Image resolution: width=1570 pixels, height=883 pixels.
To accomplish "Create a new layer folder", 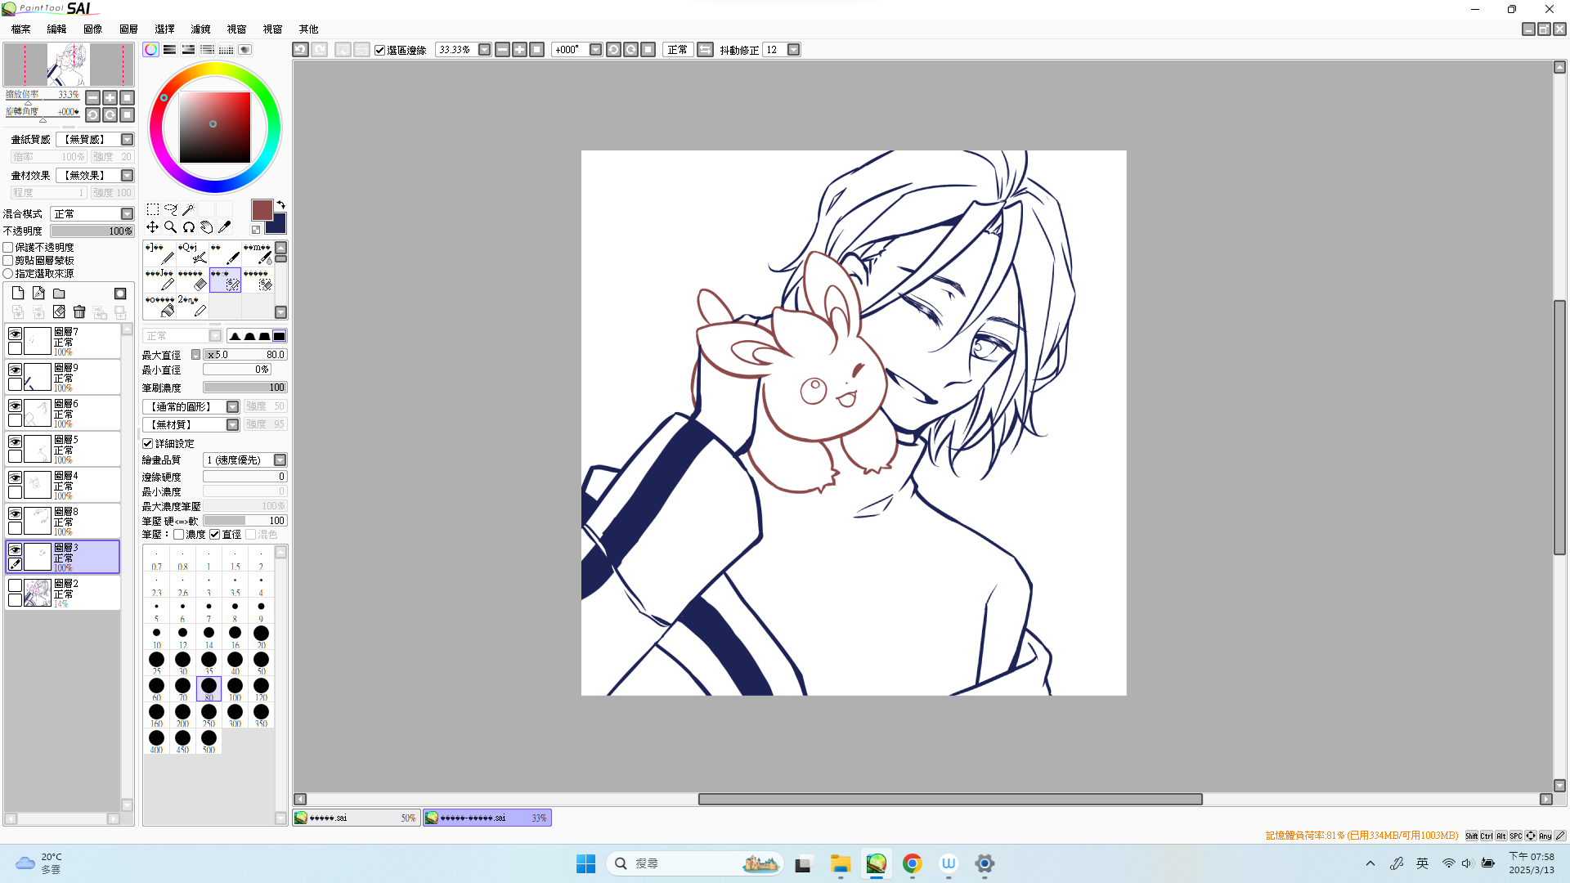I will click(59, 294).
